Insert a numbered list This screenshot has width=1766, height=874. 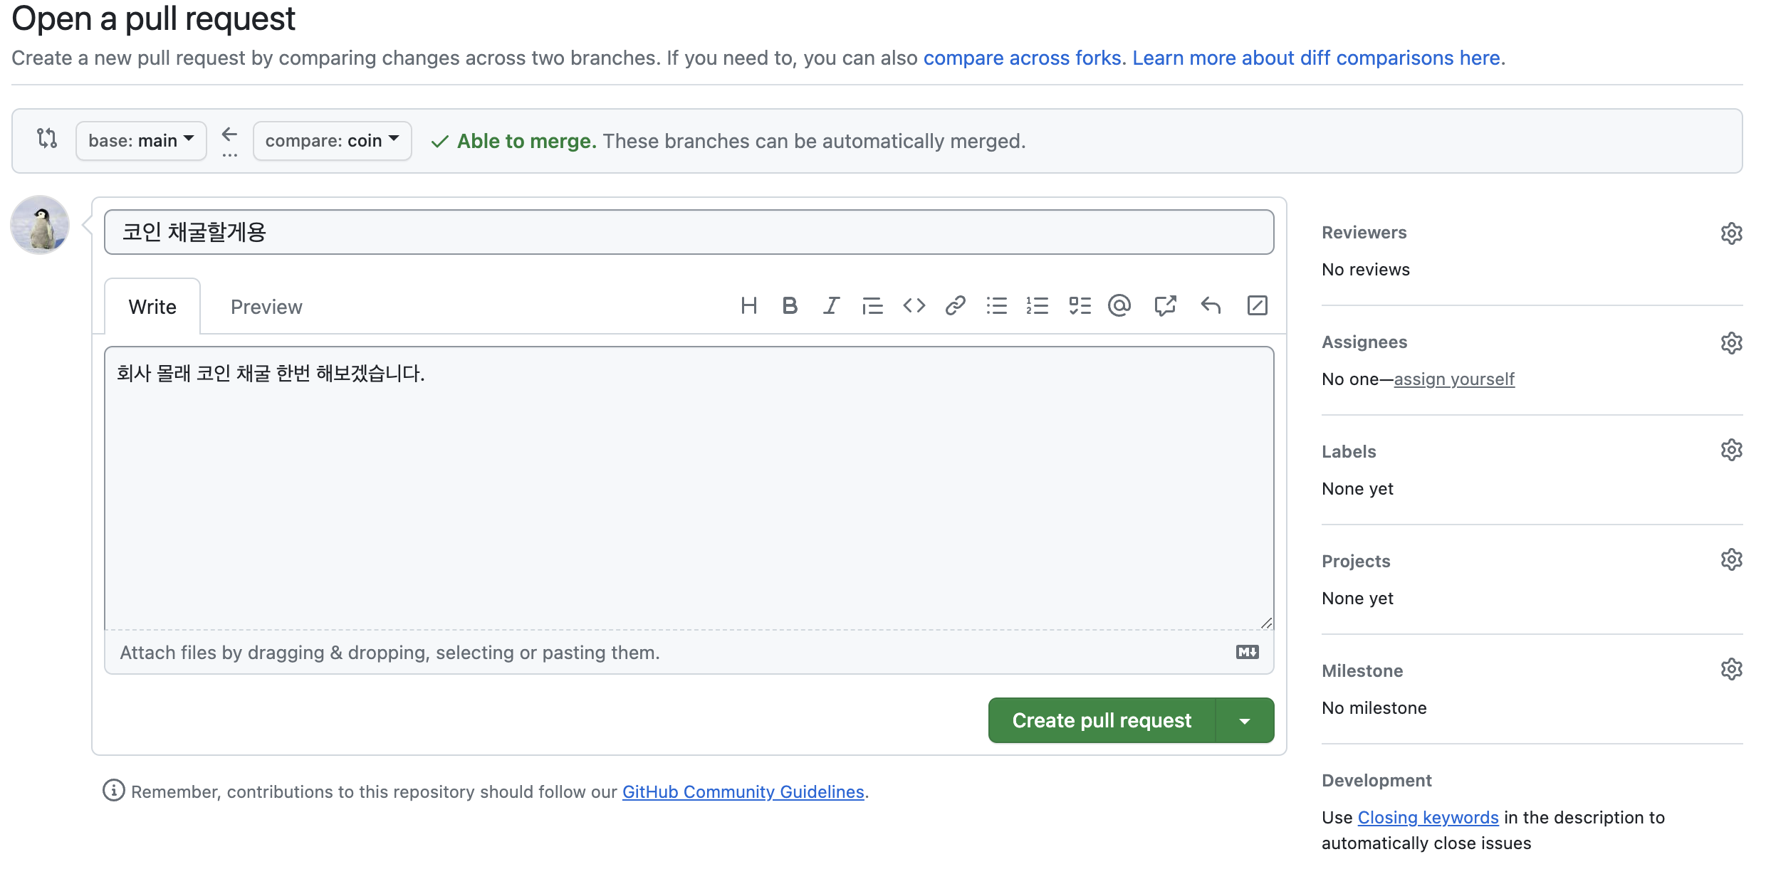click(x=1038, y=306)
